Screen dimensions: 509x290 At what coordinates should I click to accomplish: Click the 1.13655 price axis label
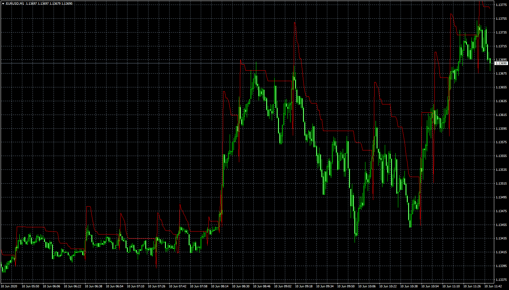[x=501, y=87]
